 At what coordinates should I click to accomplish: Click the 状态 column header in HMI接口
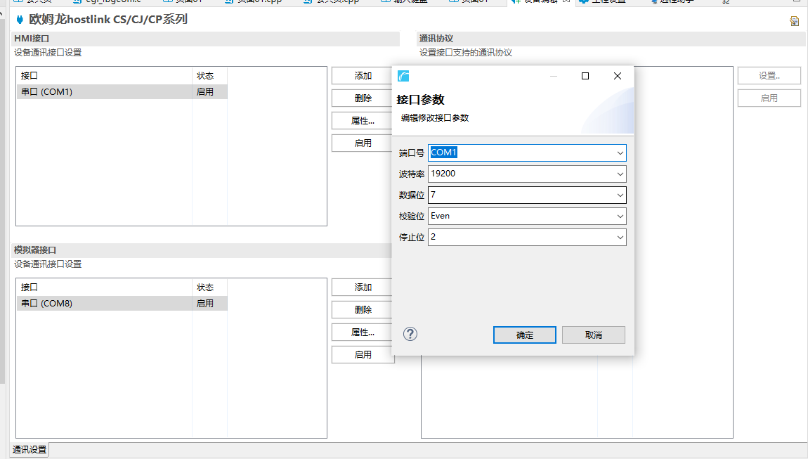click(x=210, y=76)
